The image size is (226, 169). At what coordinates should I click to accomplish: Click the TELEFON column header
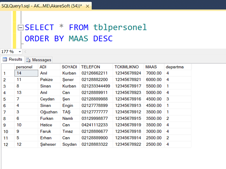[96, 67]
